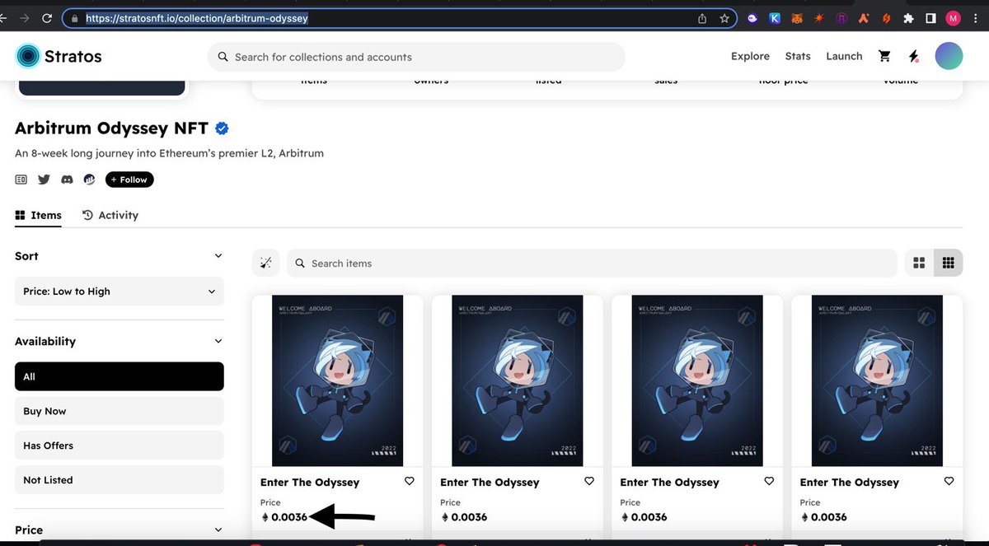Collapse the Sort section
This screenshot has width=989, height=546.
[x=218, y=256]
